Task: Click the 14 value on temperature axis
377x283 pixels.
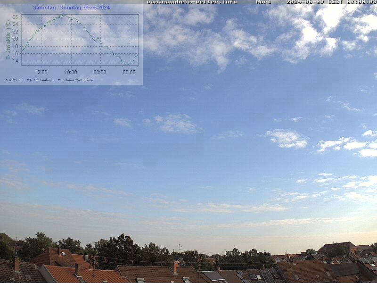Action: [15, 61]
